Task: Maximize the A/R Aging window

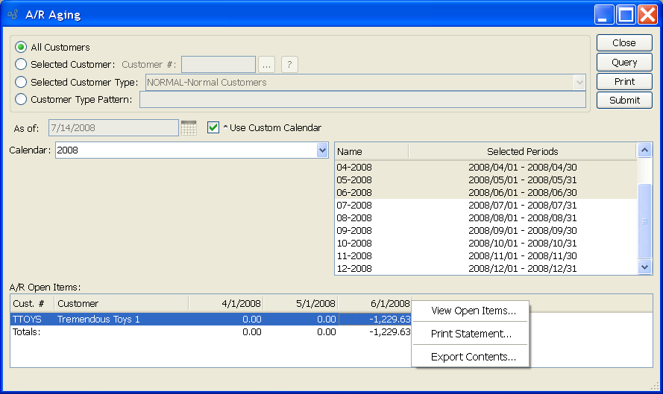Action: [626, 15]
